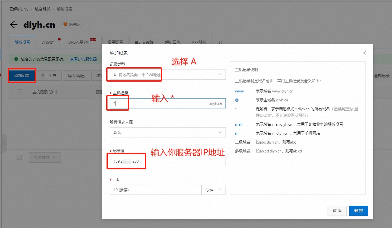This screenshot has height=228, width=392.
Task: Switch to the DNS流量分析 tab
Action: pos(79,42)
